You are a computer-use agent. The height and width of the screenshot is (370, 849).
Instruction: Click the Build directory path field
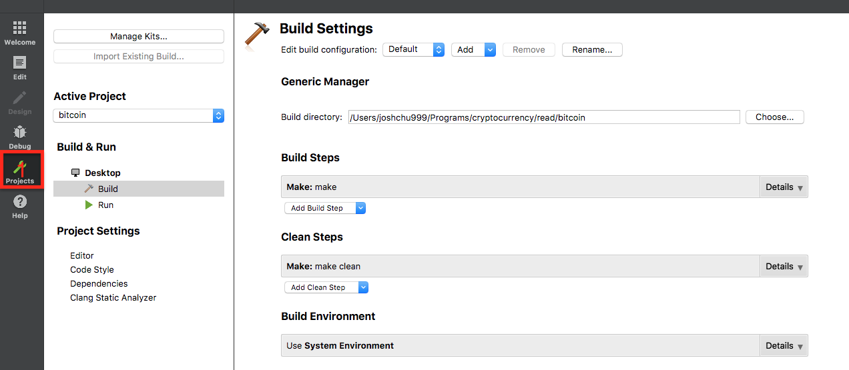point(544,117)
